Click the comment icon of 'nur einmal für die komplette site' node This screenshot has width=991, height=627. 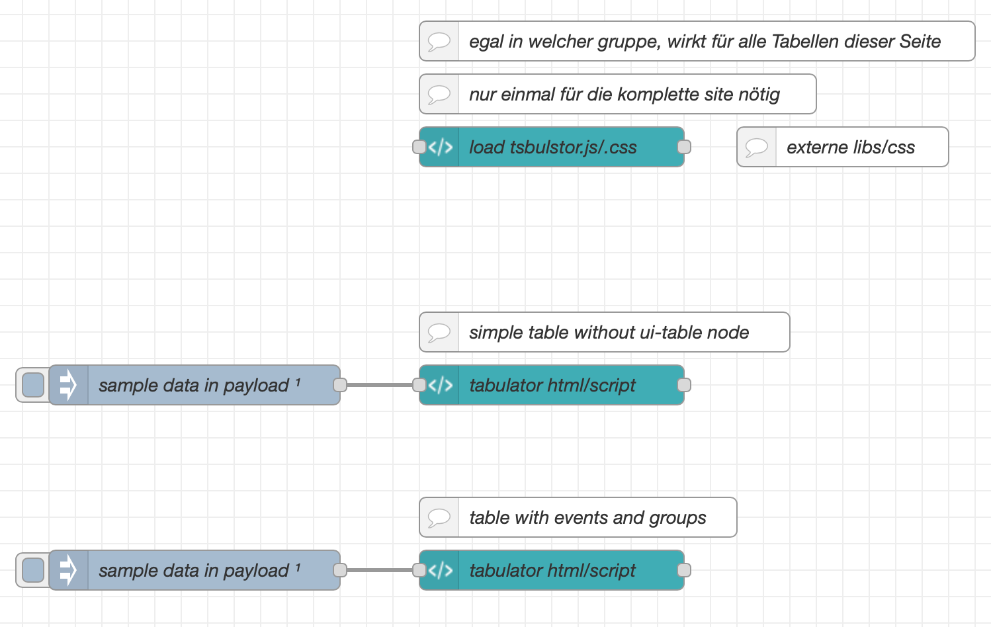(x=439, y=94)
